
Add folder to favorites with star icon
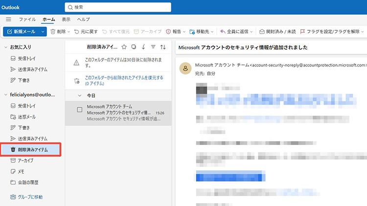(x=124, y=47)
